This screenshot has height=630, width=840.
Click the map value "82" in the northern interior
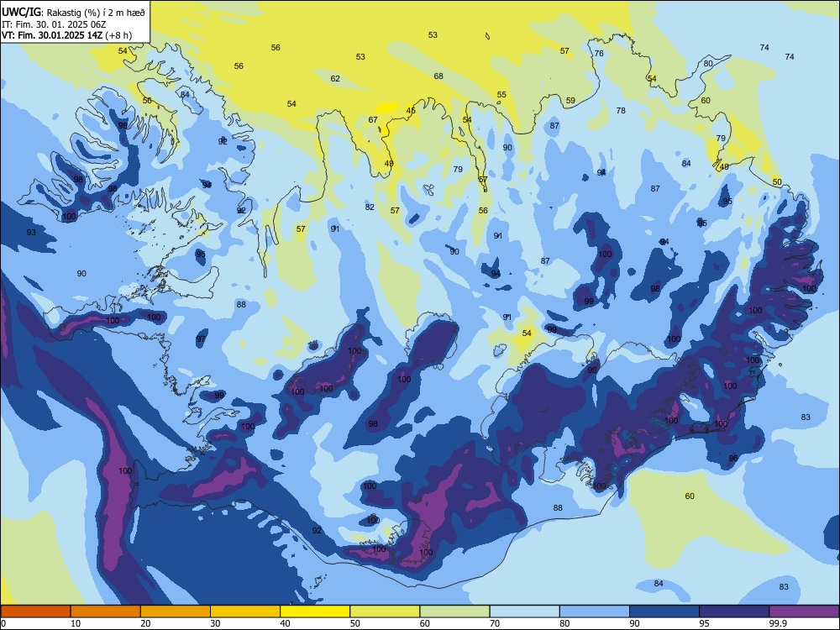pyautogui.click(x=370, y=207)
